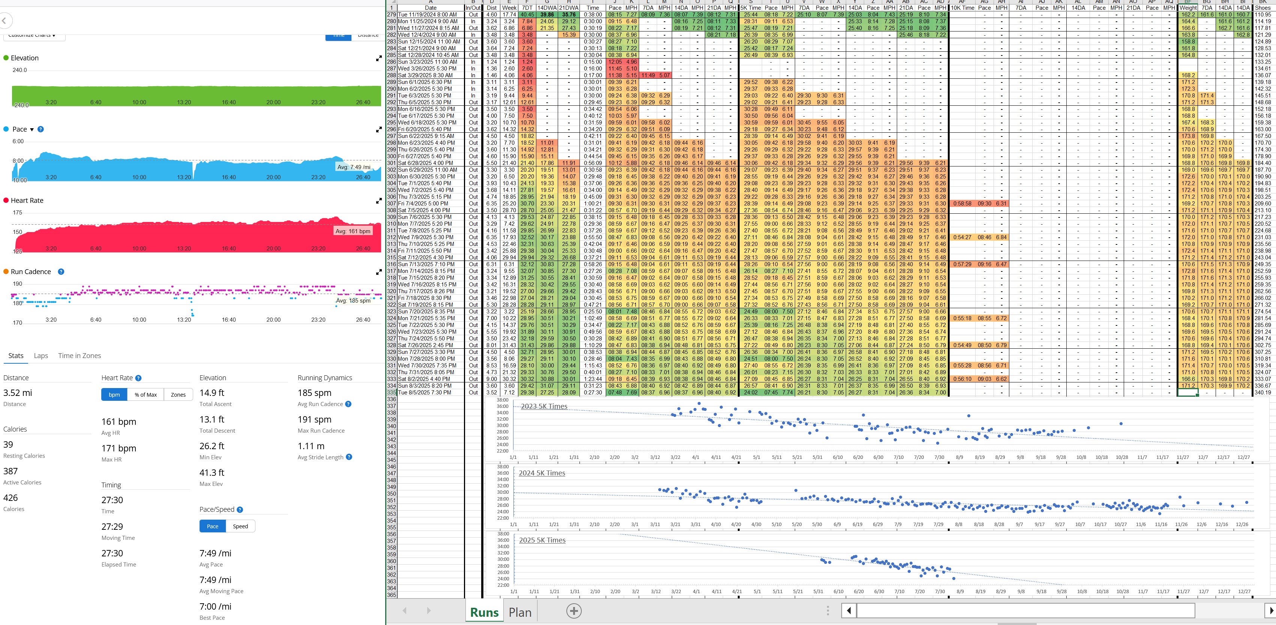Expand the Elevation chart to fullscreen
The width and height of the screenshot is (1276, 625).
click(x=378, y=58)
